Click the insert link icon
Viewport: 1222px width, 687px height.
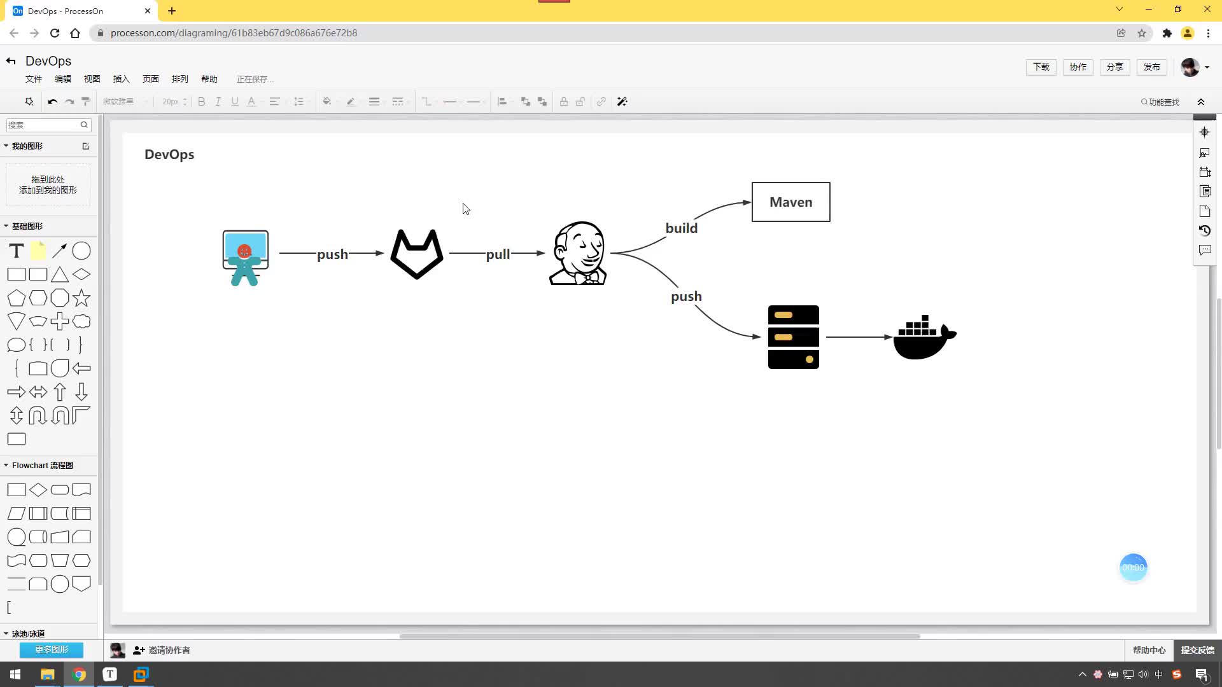[x=601, y=102]
